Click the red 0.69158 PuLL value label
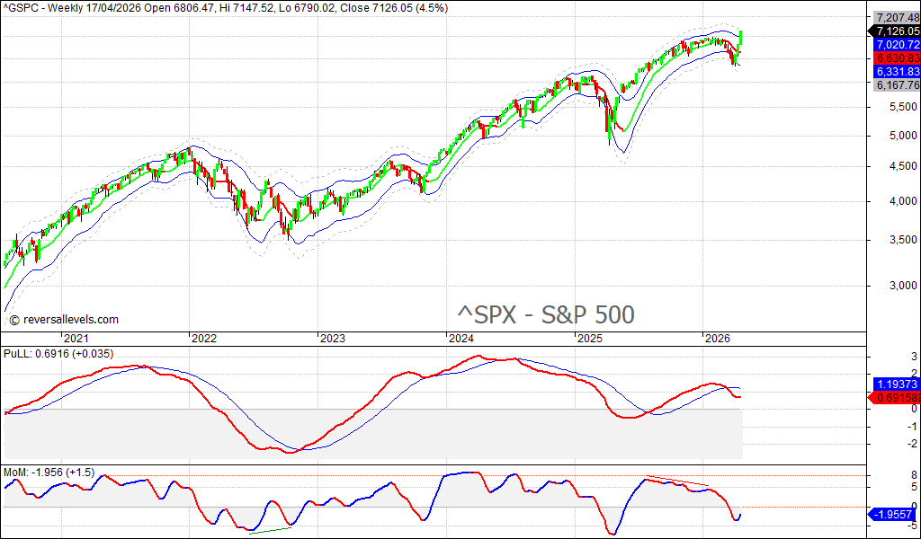921x539 pixels. pos(895,396)
